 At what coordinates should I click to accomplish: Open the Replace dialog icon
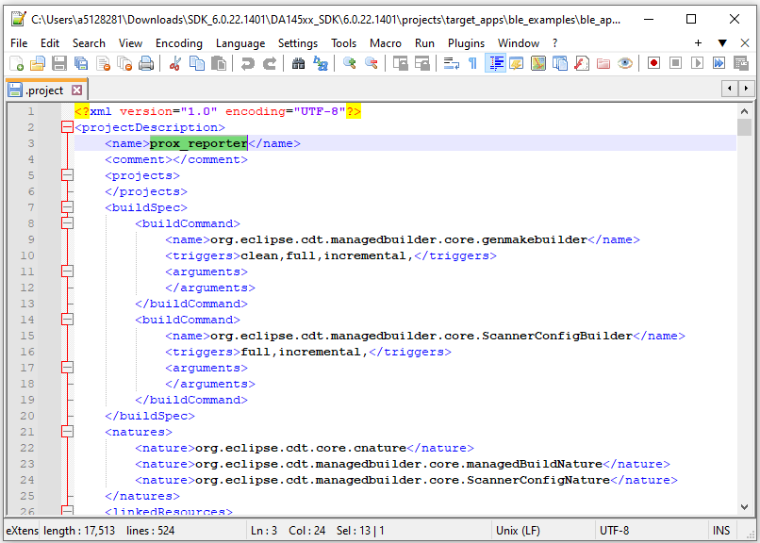point(321,63)
